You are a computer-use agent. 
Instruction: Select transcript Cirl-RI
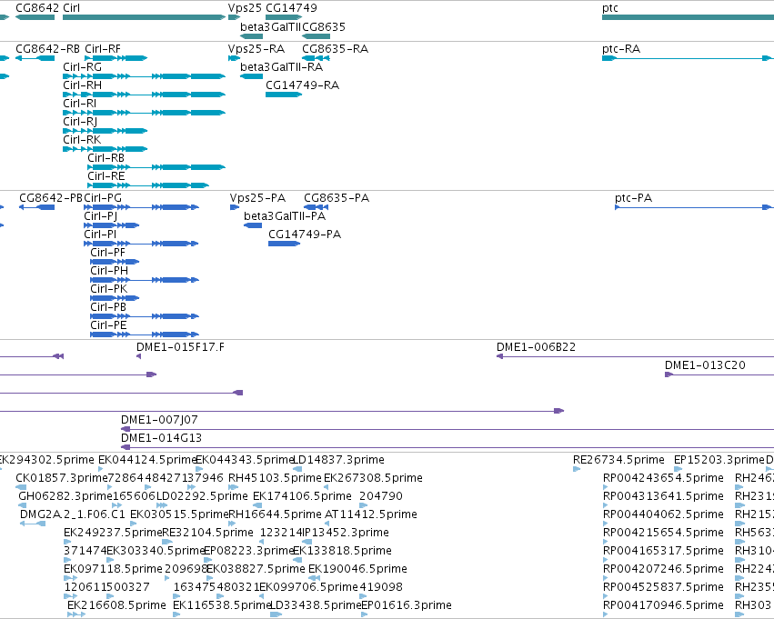pos(79,104)
